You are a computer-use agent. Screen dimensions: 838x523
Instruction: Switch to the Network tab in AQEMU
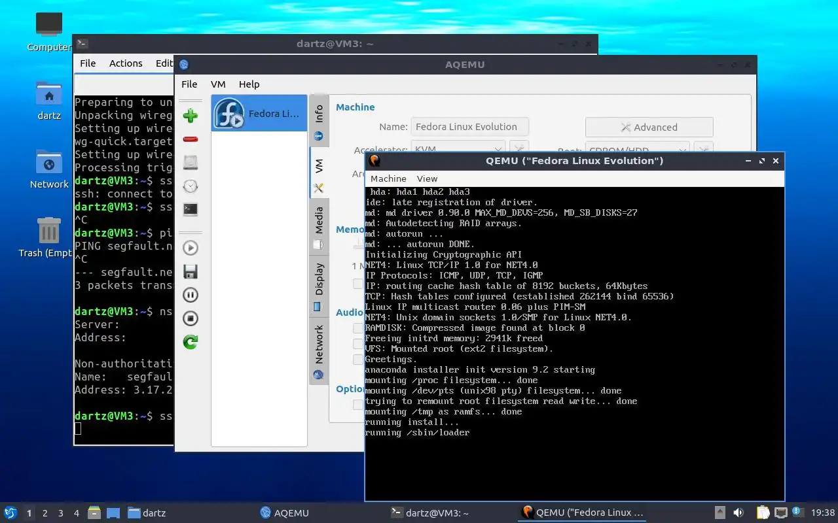319,351
